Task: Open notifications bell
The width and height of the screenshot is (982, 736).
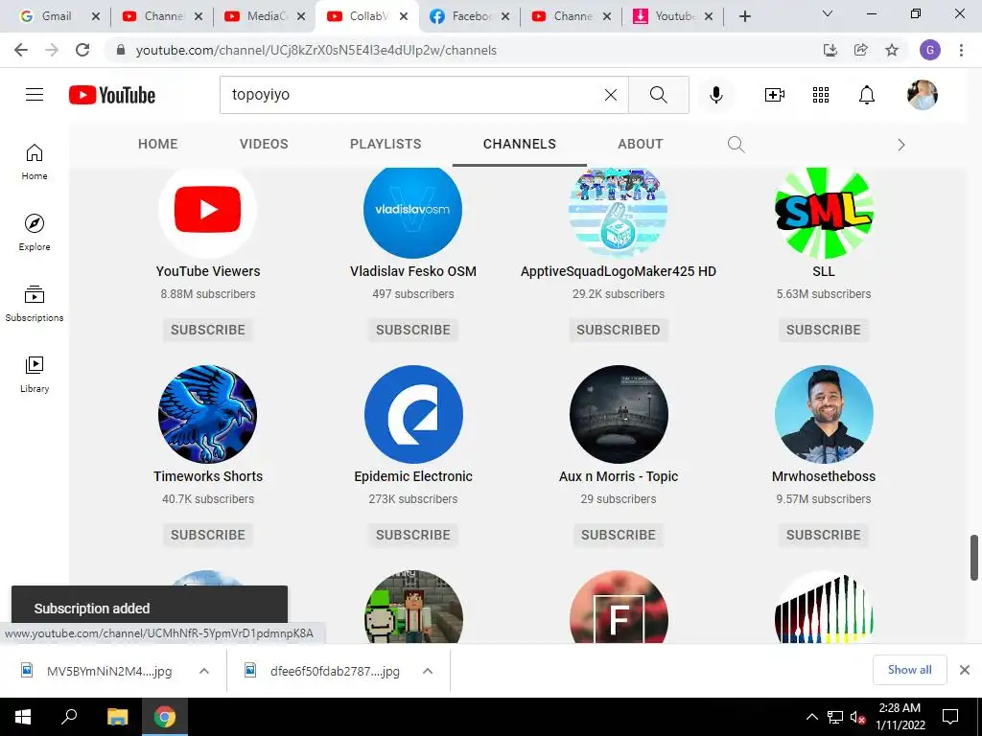Action: 867,95
